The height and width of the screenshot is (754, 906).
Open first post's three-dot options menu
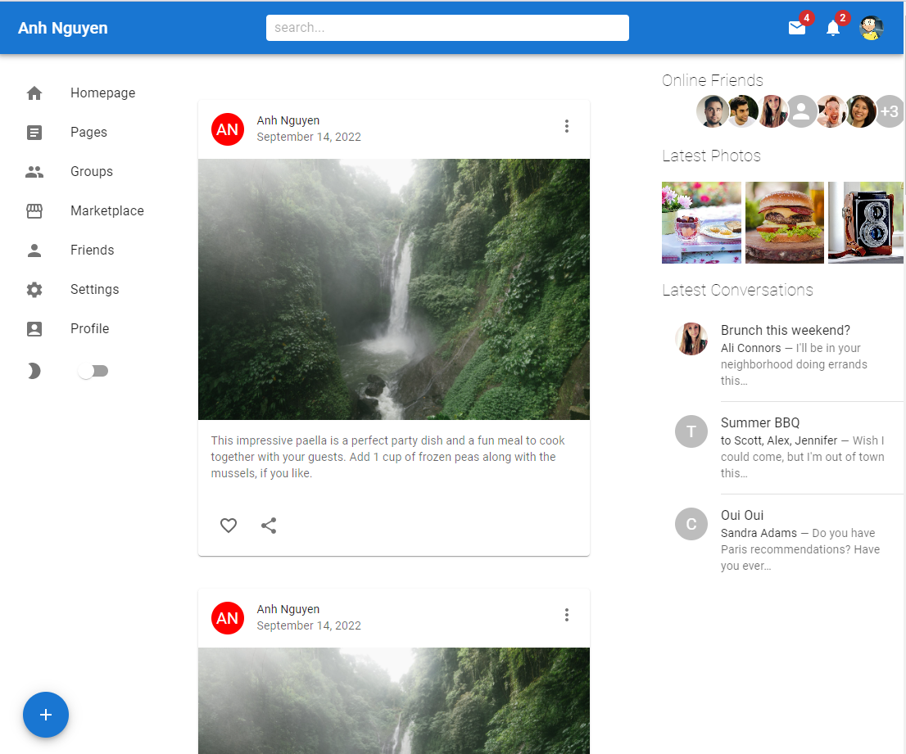[566, 126]
